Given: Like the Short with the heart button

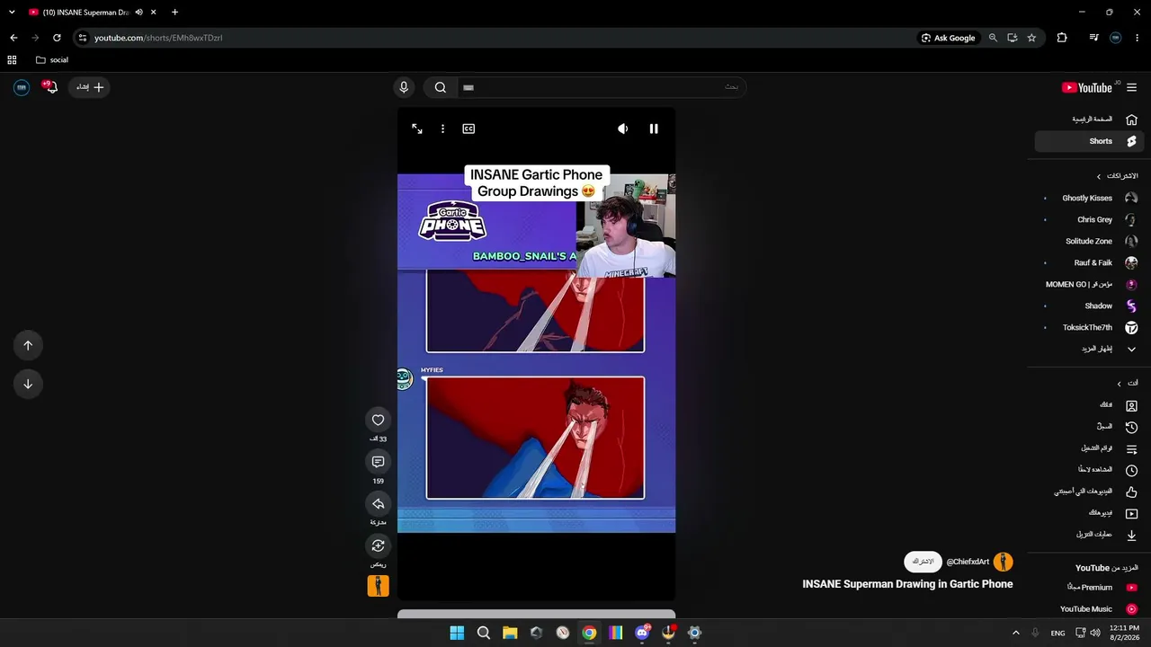Looking at the screenshot, I should coord(378,420).
